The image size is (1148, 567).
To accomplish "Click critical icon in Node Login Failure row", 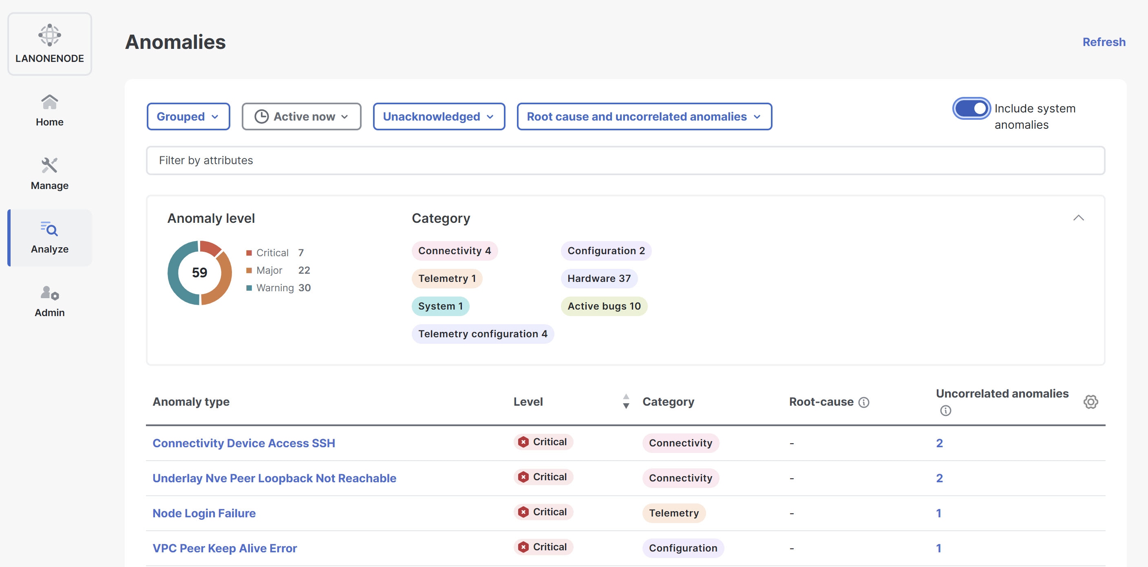I will 523,512.
